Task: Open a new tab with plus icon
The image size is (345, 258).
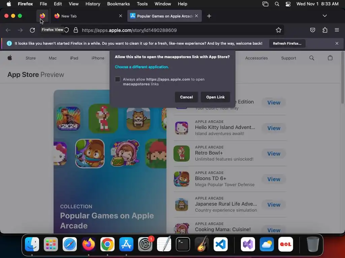Action: (209, 16)
